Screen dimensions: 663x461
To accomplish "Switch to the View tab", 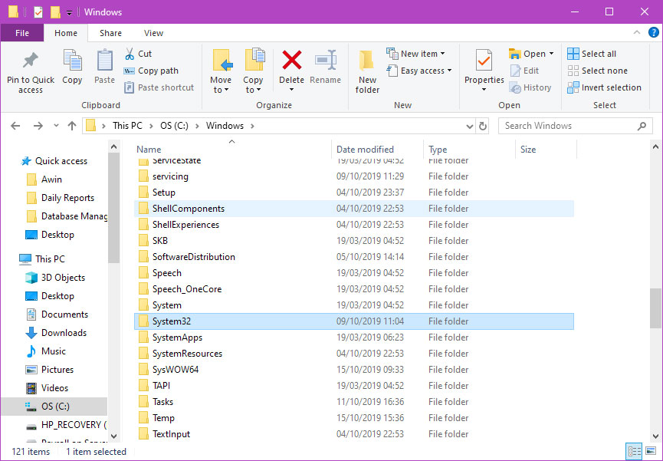I will pos(153,33).
